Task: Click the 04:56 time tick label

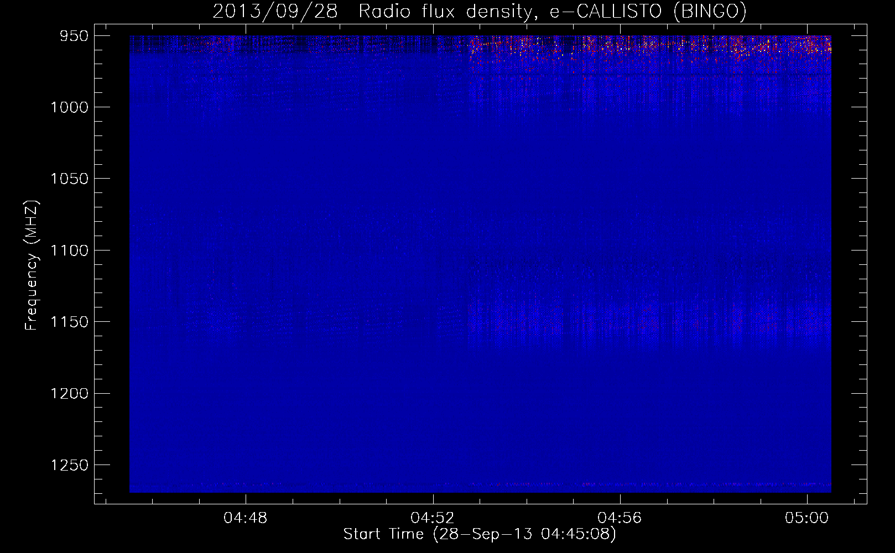Action: (x=620, y=518)
